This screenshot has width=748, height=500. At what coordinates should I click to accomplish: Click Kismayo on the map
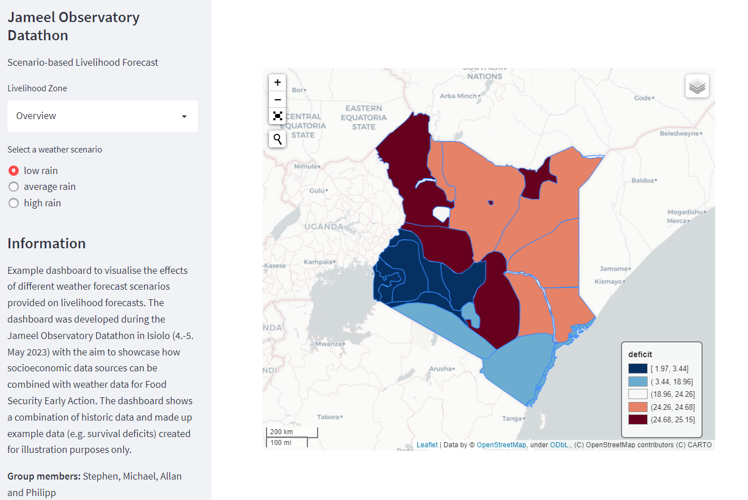608,281
